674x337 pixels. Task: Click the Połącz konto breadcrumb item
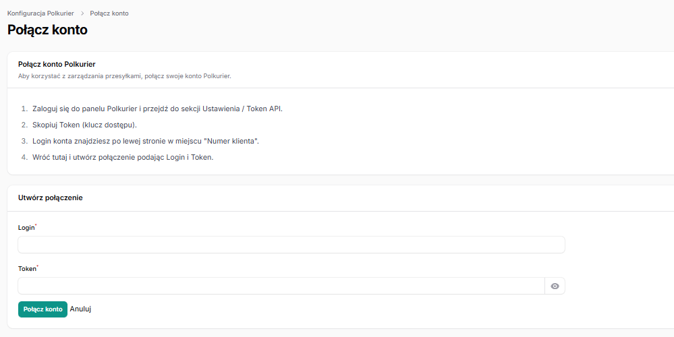pos(109,13)
